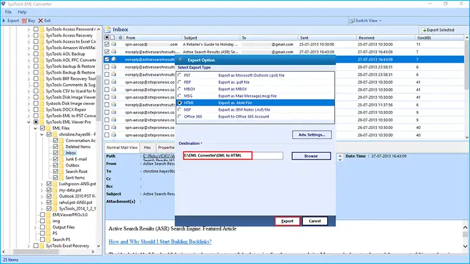Select the PST export radio button
Viewport: 470px width, 264px height.
pos(180,75)
